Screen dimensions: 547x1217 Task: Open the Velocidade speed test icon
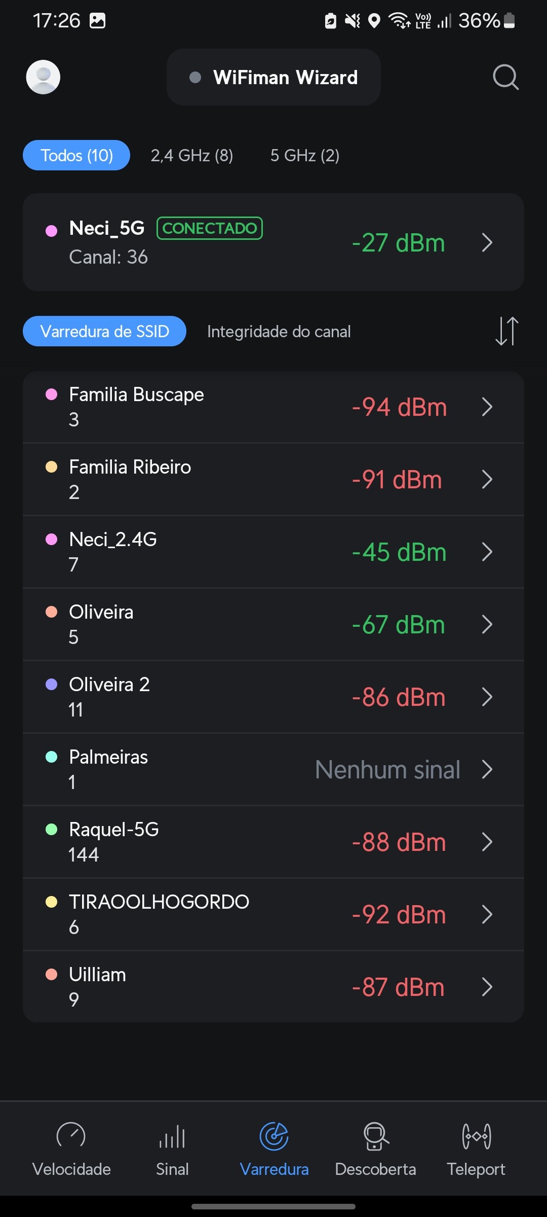[x=71, y=1136]
